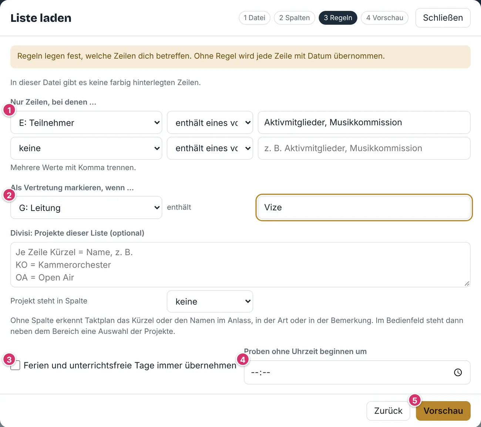This screenshot has width=481, height=427.
Task: Go to step '2 Spalten'
Action: pyautogui.click(x=295, y=18)
